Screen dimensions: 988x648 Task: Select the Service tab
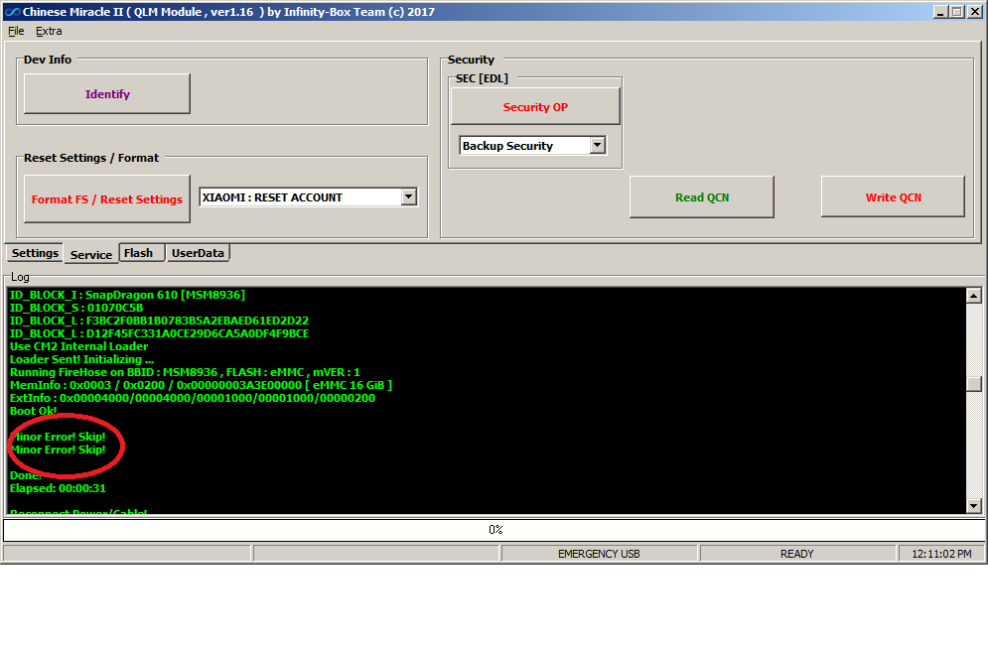[91, 254]
